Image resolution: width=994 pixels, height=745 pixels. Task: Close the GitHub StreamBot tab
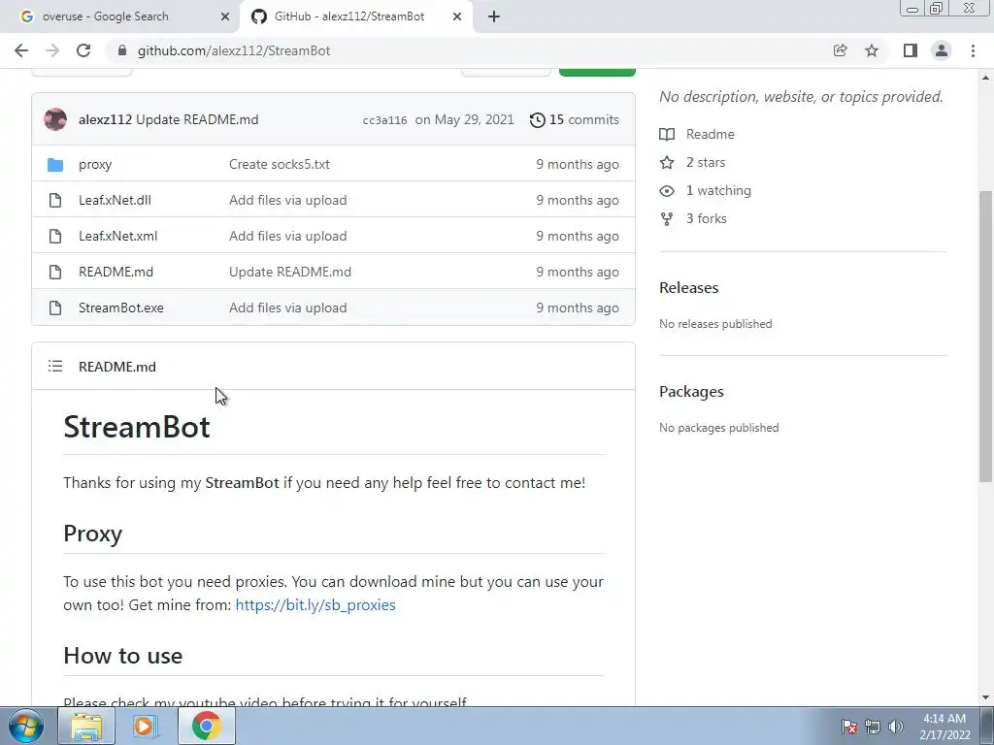pyautogui.click(x=457, y=16)
